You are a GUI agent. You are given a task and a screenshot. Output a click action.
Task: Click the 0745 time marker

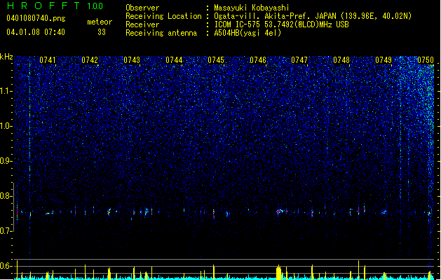pyautogui.click(x=216, y=60)
